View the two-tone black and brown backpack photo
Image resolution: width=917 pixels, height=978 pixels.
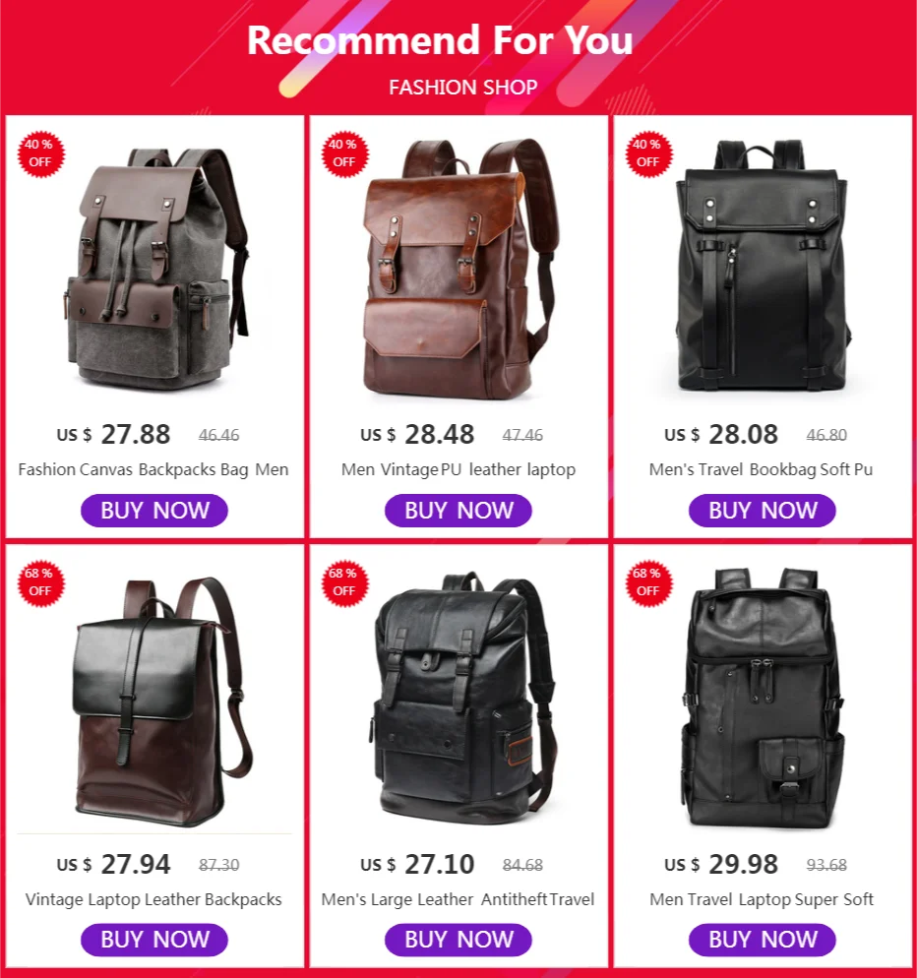coord(161,703)
